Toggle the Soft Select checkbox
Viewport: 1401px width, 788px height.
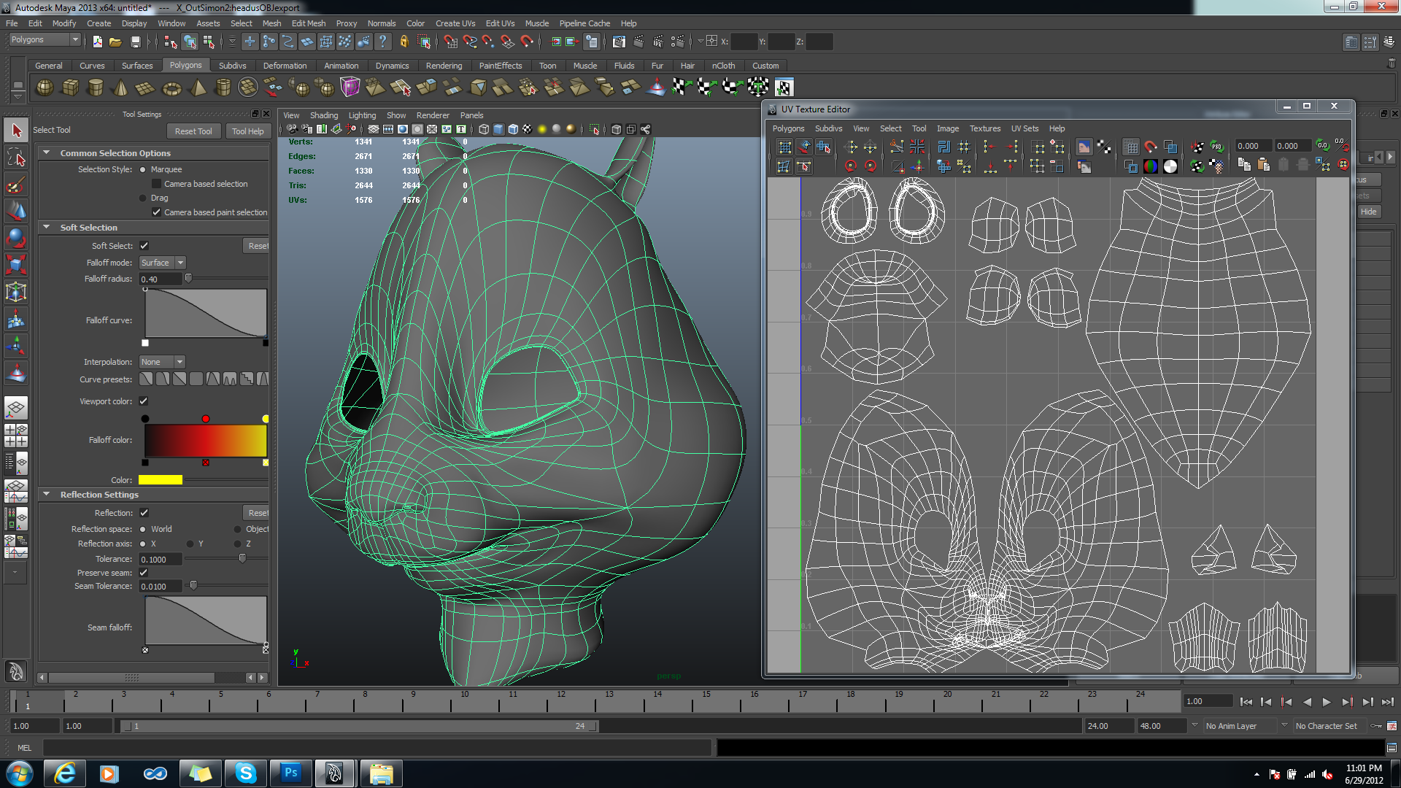tap(144, 246)
